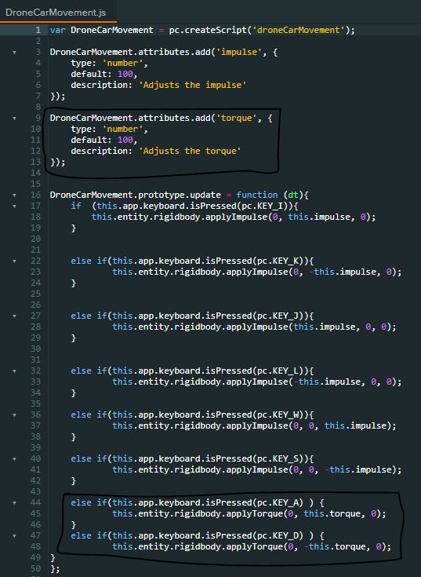Viewport: 421px width, 577px height.
Task: Collapse the KEY_K else-if block arrow
Action: click(14, 261)
